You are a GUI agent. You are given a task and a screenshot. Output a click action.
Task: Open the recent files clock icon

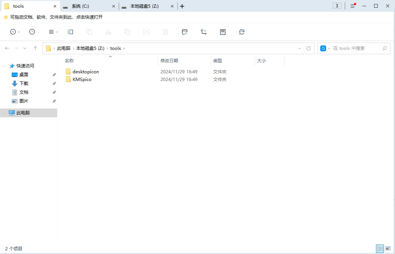(x=32, y=32)
